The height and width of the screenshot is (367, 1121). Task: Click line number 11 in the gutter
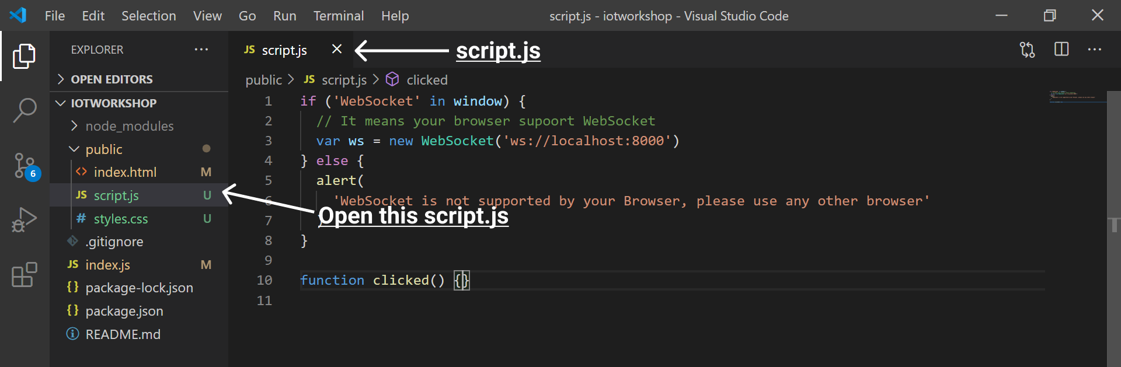[264, 300]
